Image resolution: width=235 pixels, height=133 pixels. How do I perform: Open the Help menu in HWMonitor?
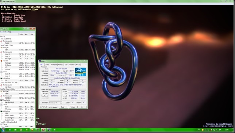point(9,32)
